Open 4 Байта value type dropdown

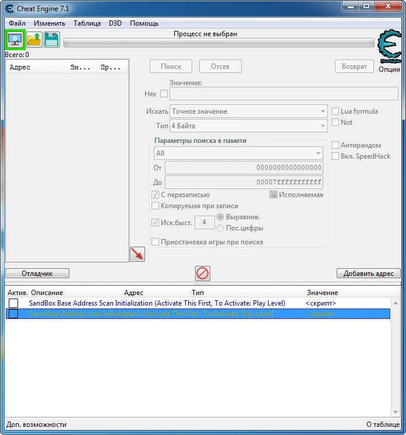(249, 126)
